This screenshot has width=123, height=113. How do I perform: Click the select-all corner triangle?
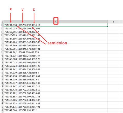click(x=3, y=21)
